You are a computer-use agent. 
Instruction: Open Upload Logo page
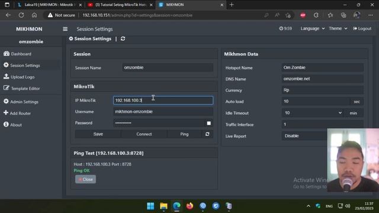[x=19, y=77]
